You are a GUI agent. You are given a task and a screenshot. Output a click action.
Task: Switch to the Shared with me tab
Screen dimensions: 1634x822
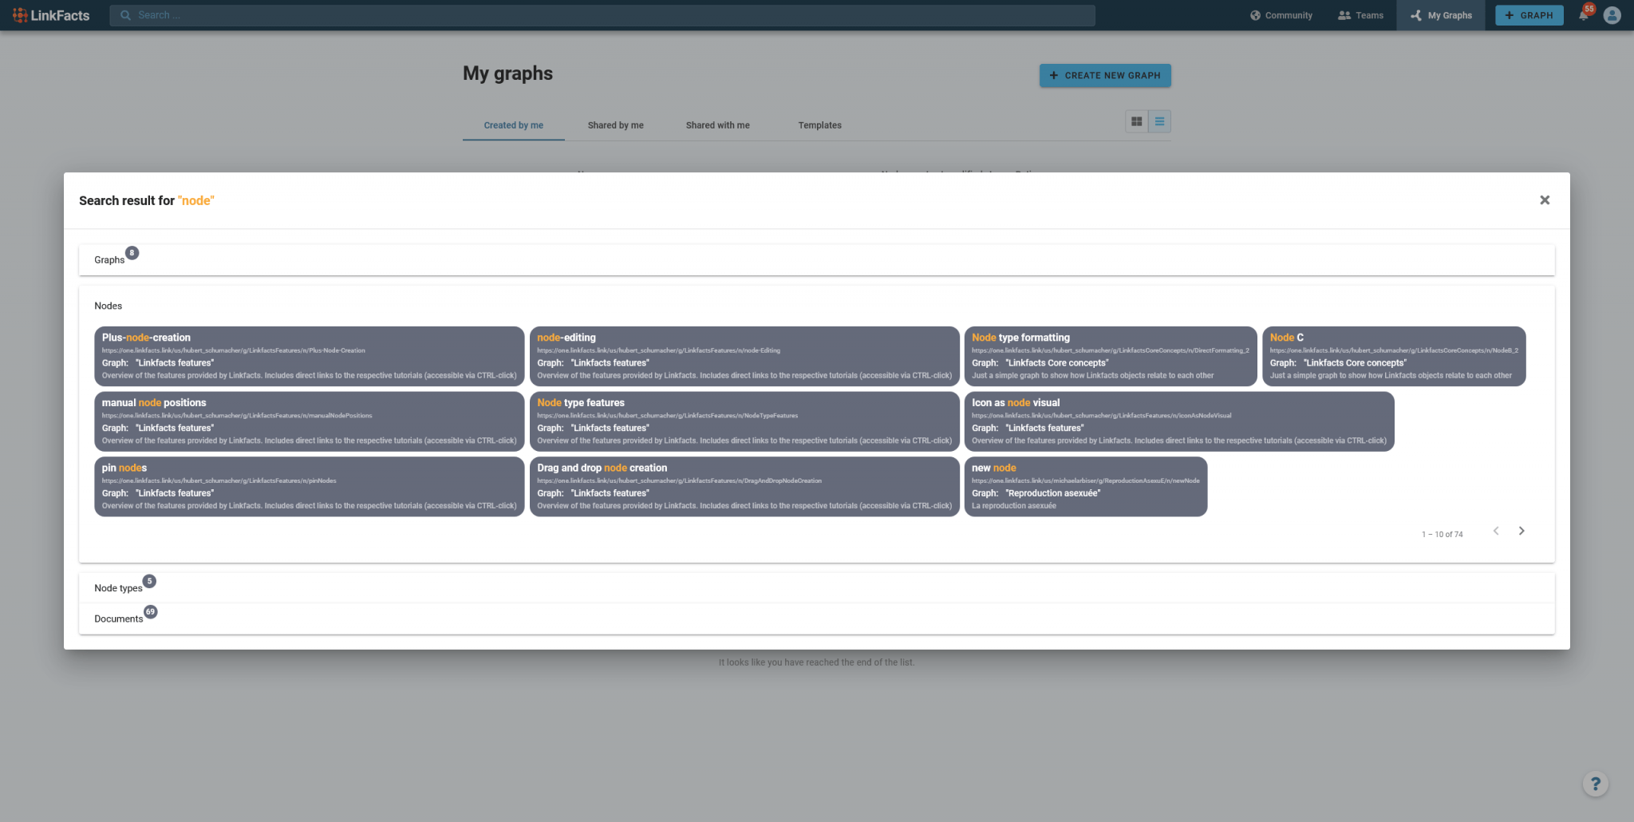click(717, 125)
